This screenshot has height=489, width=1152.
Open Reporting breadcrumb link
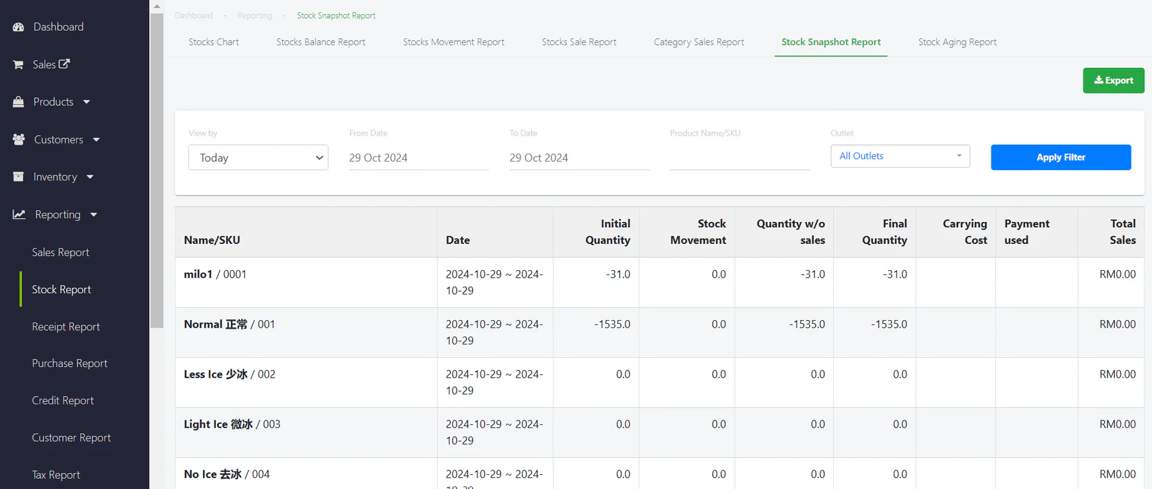254,15
